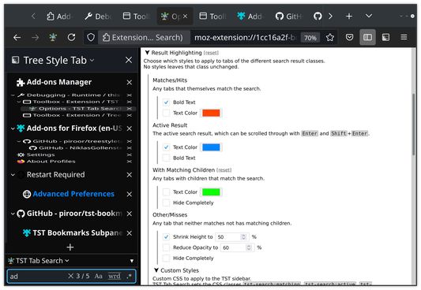This screenshot has width=421, height=290.
Task: Toggle the sidebar button in the toolbar
Action: [x=367, y=37]
